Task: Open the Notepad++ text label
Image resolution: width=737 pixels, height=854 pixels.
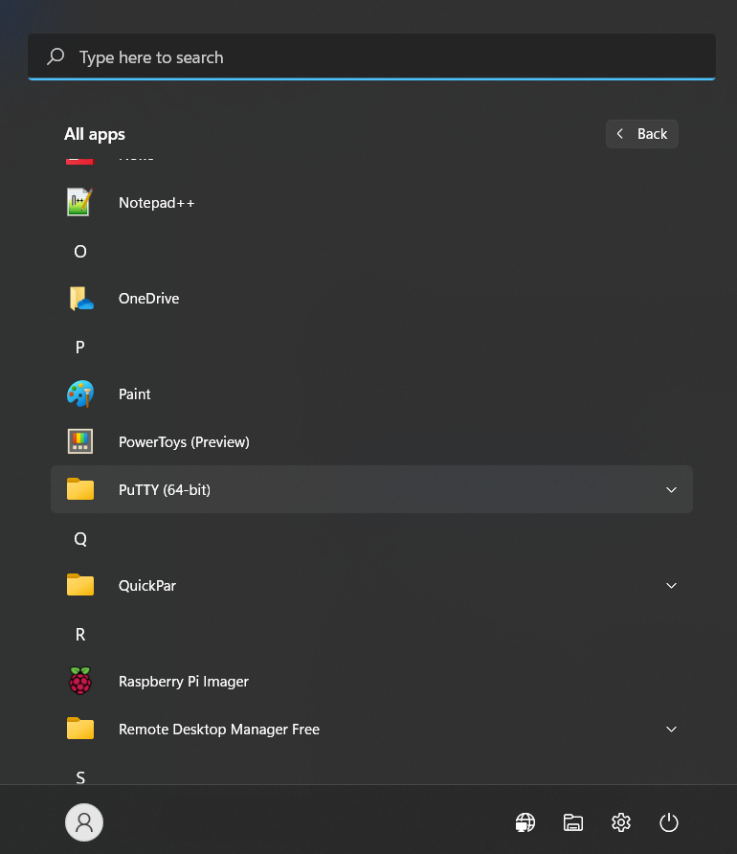Action: tap(157, 203)
